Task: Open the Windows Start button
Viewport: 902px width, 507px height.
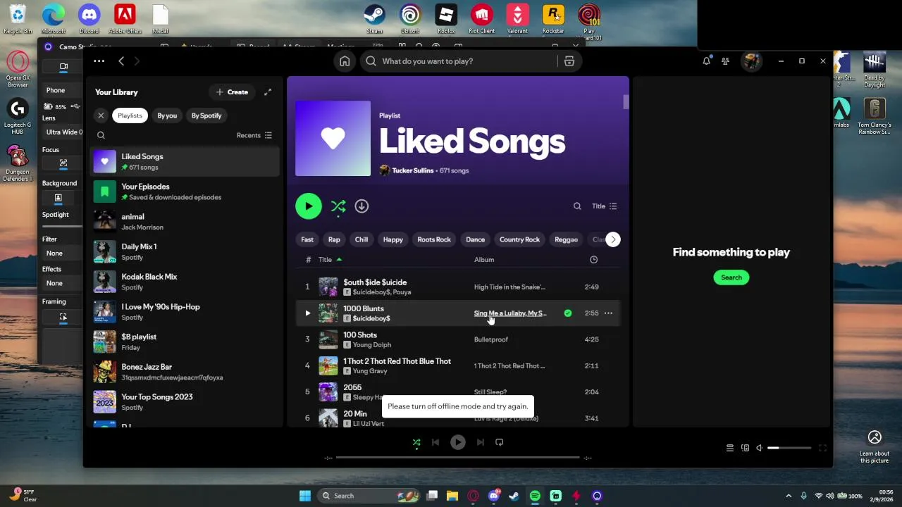Action: click(305, 496)
